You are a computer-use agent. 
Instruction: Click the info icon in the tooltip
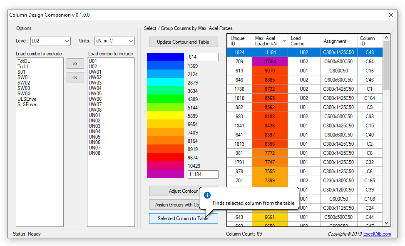(207, 195)
